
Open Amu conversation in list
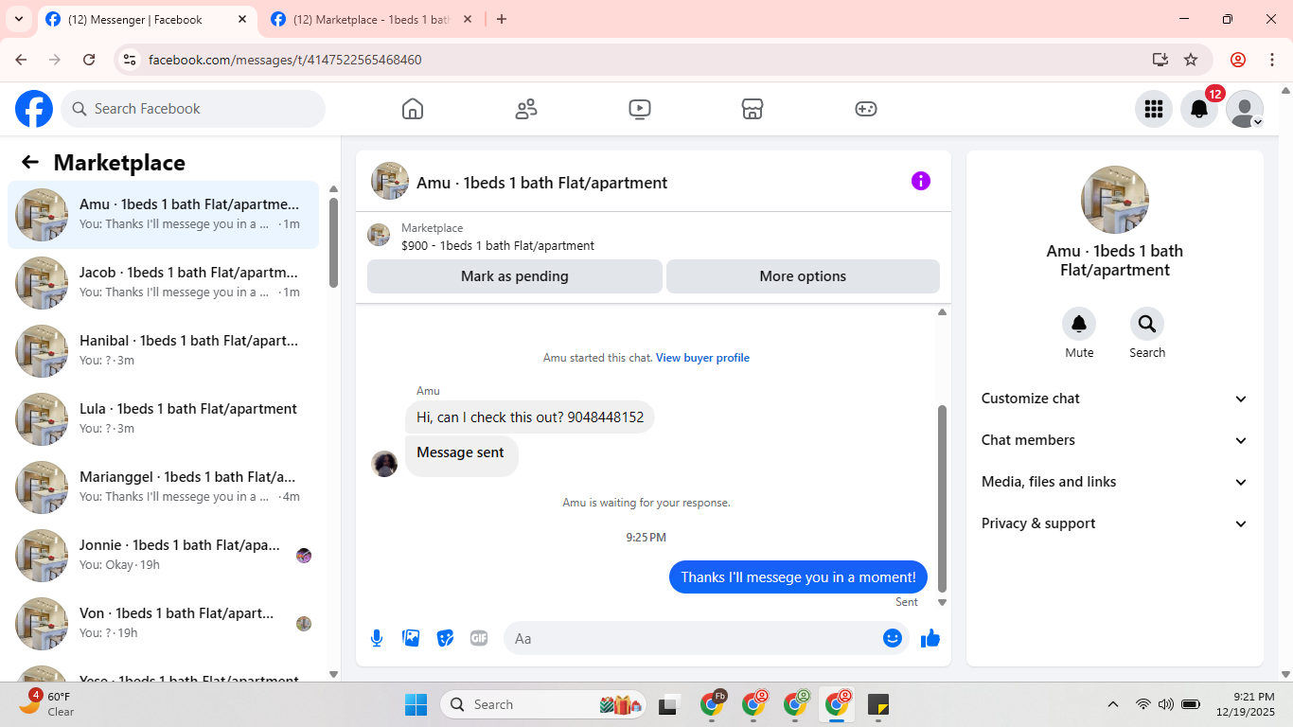pyautogui.click(x=163, y=215)
